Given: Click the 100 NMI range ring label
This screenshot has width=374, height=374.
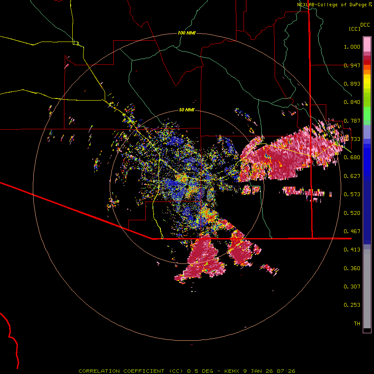Looking at the screenshot, I should [187, 33].
